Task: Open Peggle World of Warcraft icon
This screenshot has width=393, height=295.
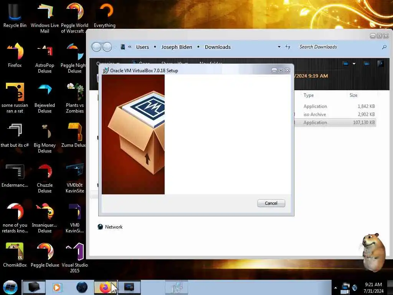Action: (74, 18)
